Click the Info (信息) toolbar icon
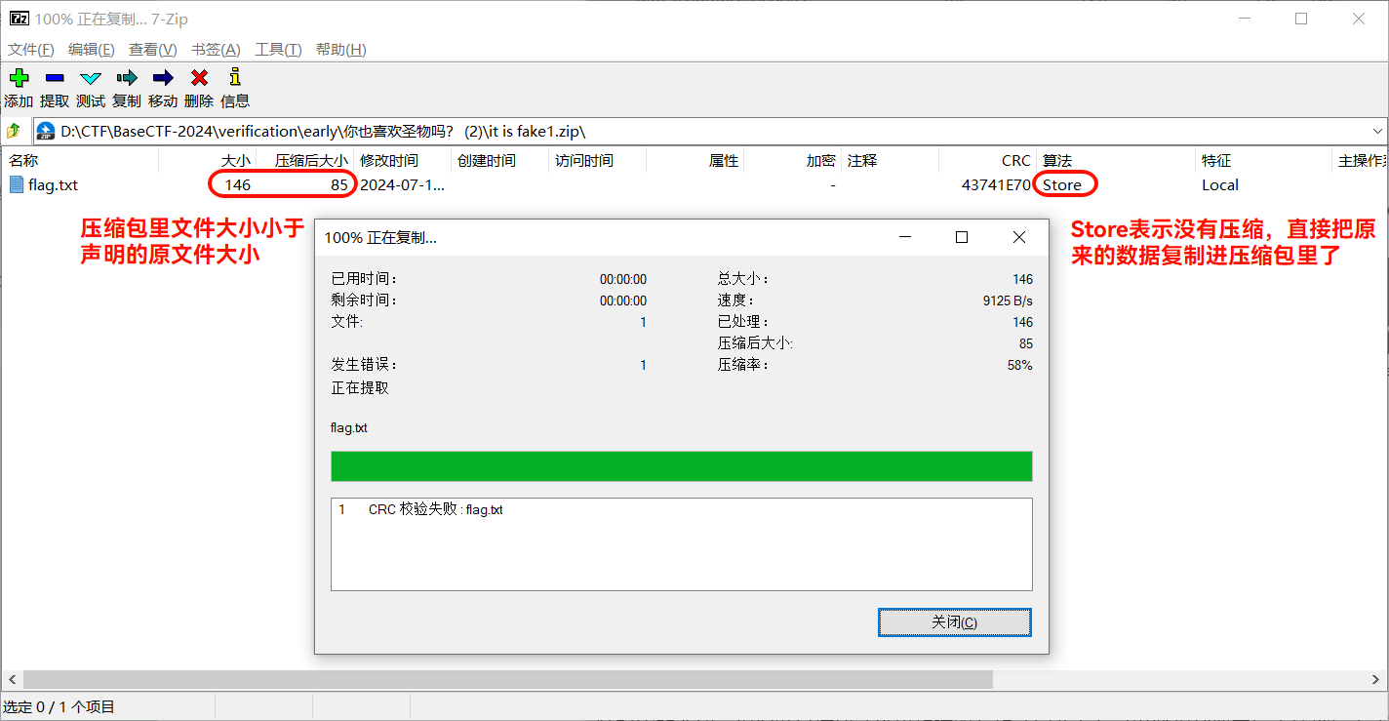Viewport: 1389px width, 721px height. [x=235, y=78]
